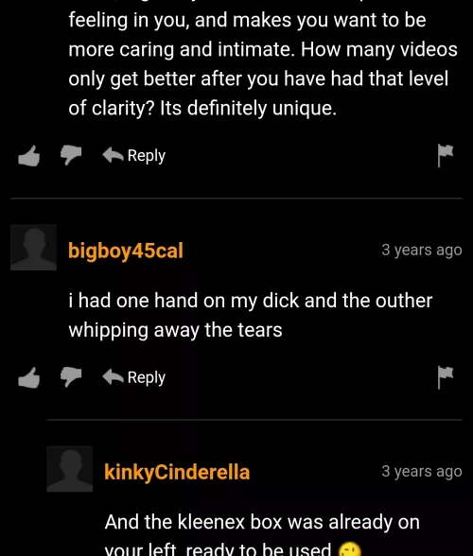Click the reply arrow icon under bigboy45cal's comment

(113, 376)
